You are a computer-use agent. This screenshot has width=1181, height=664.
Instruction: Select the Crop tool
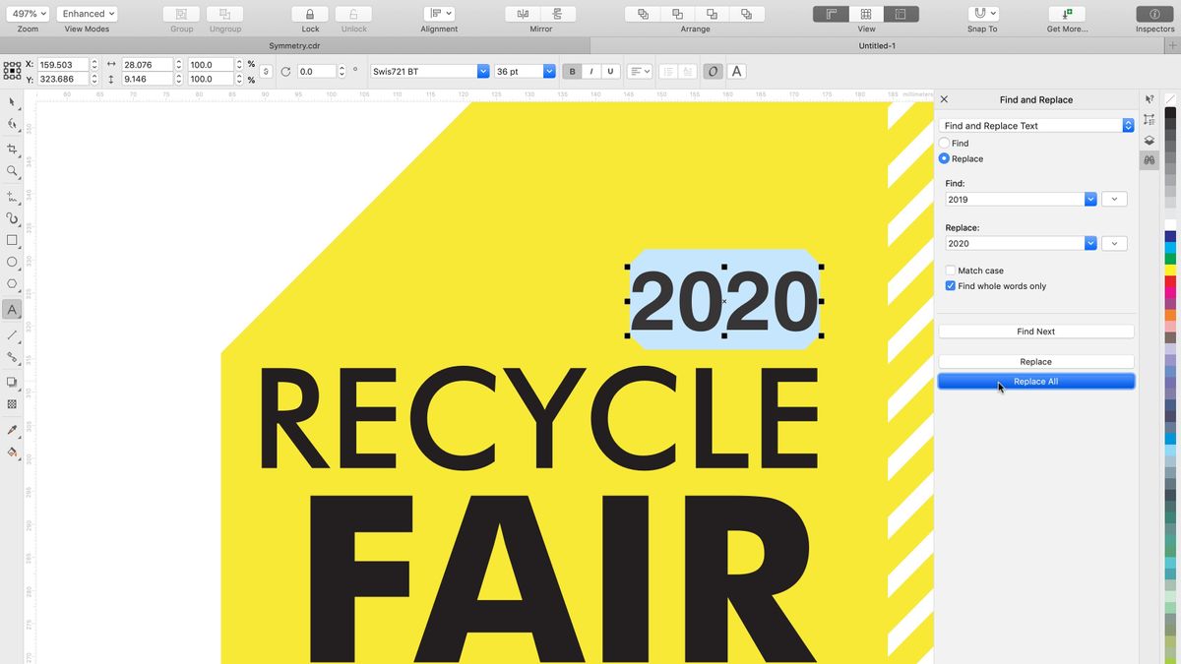tap(13, 149)
